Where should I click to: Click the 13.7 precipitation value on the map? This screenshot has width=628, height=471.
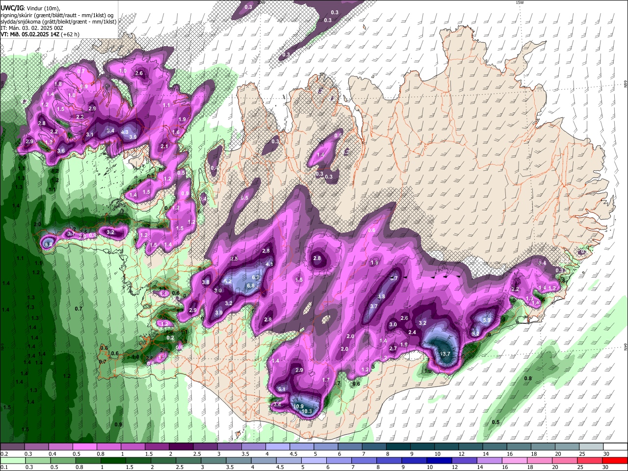click(445, 354)
